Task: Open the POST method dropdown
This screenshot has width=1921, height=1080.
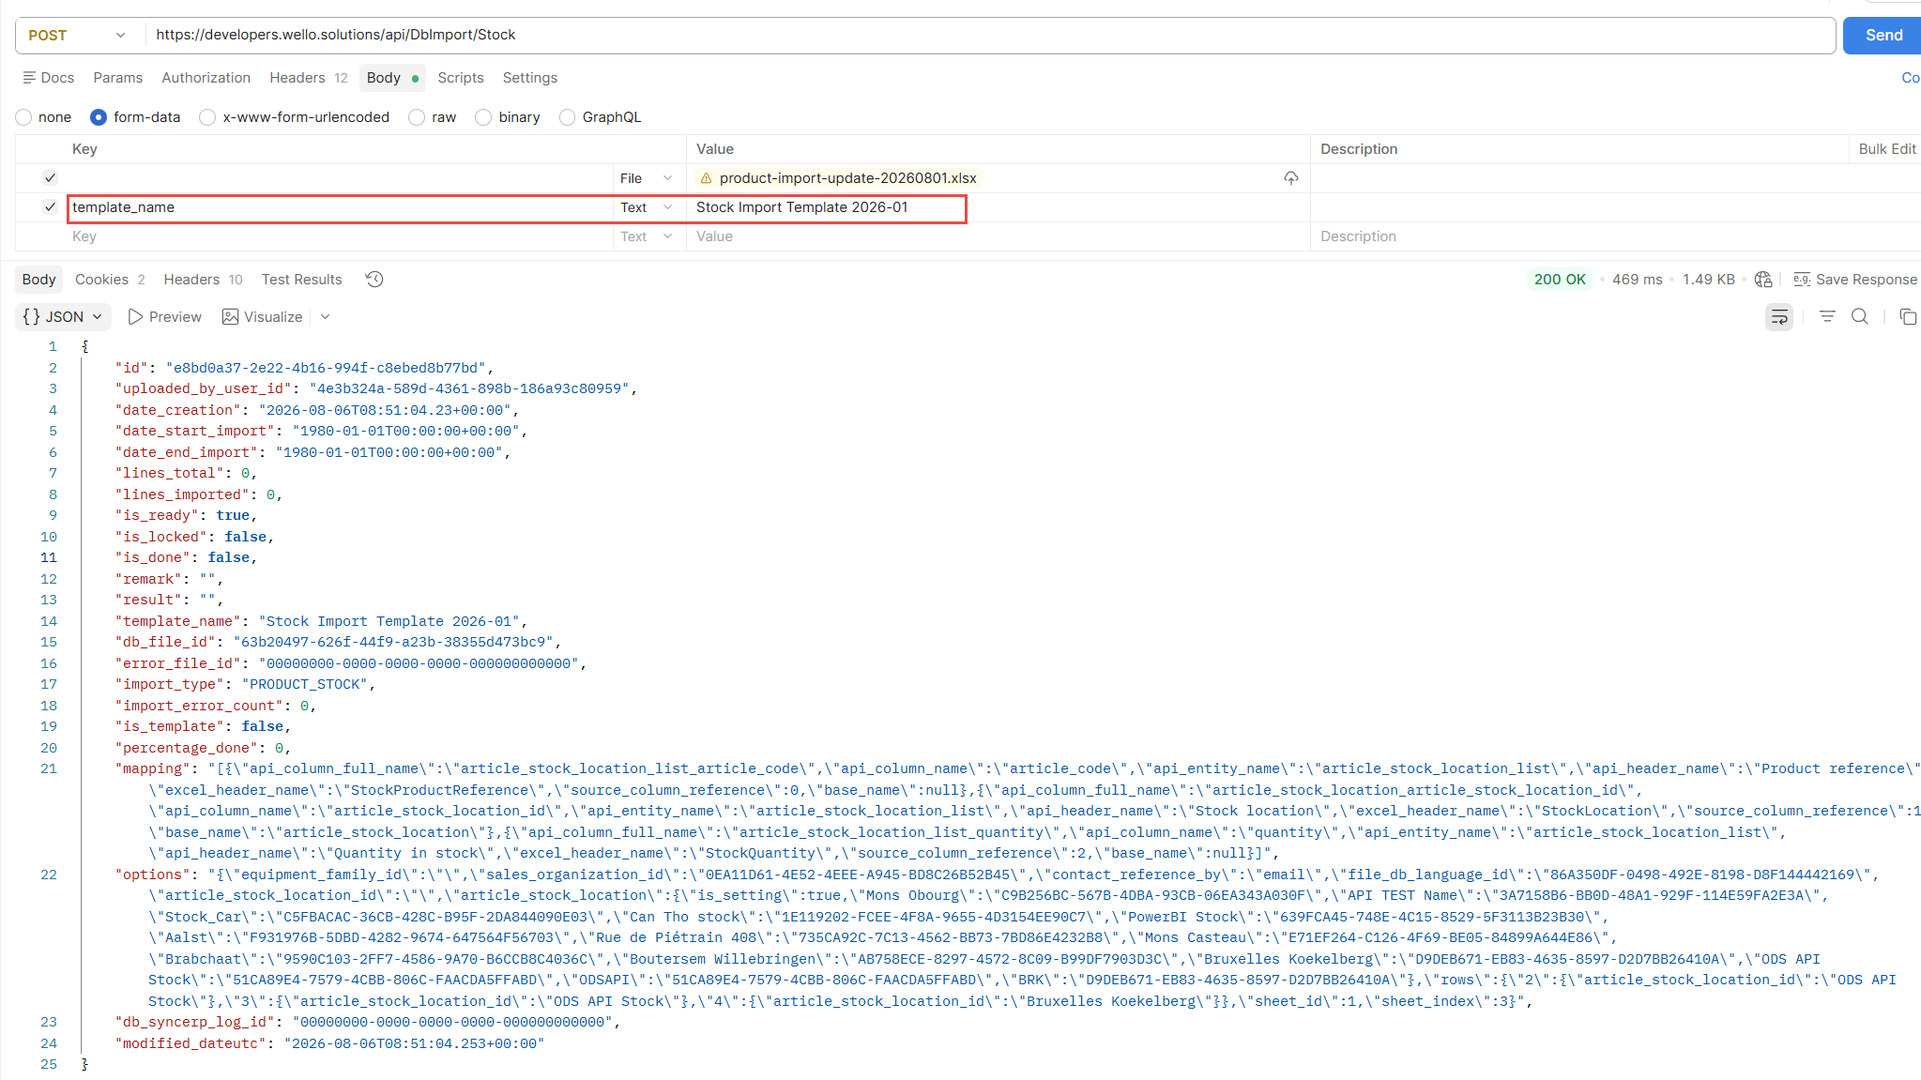Action: pyautogui.click(x=79, y=36)
